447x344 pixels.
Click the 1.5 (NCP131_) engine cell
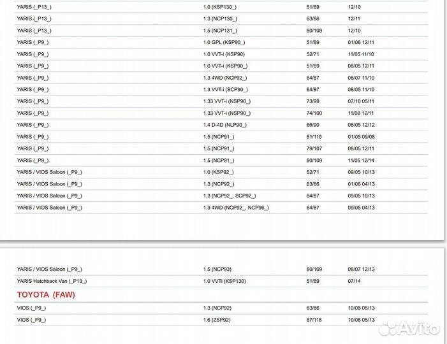click(220, 31)
